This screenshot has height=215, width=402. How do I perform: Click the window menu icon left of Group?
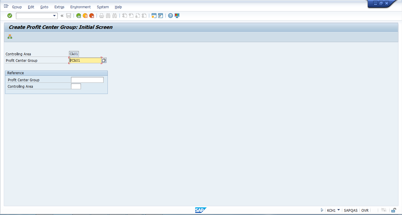6,6
